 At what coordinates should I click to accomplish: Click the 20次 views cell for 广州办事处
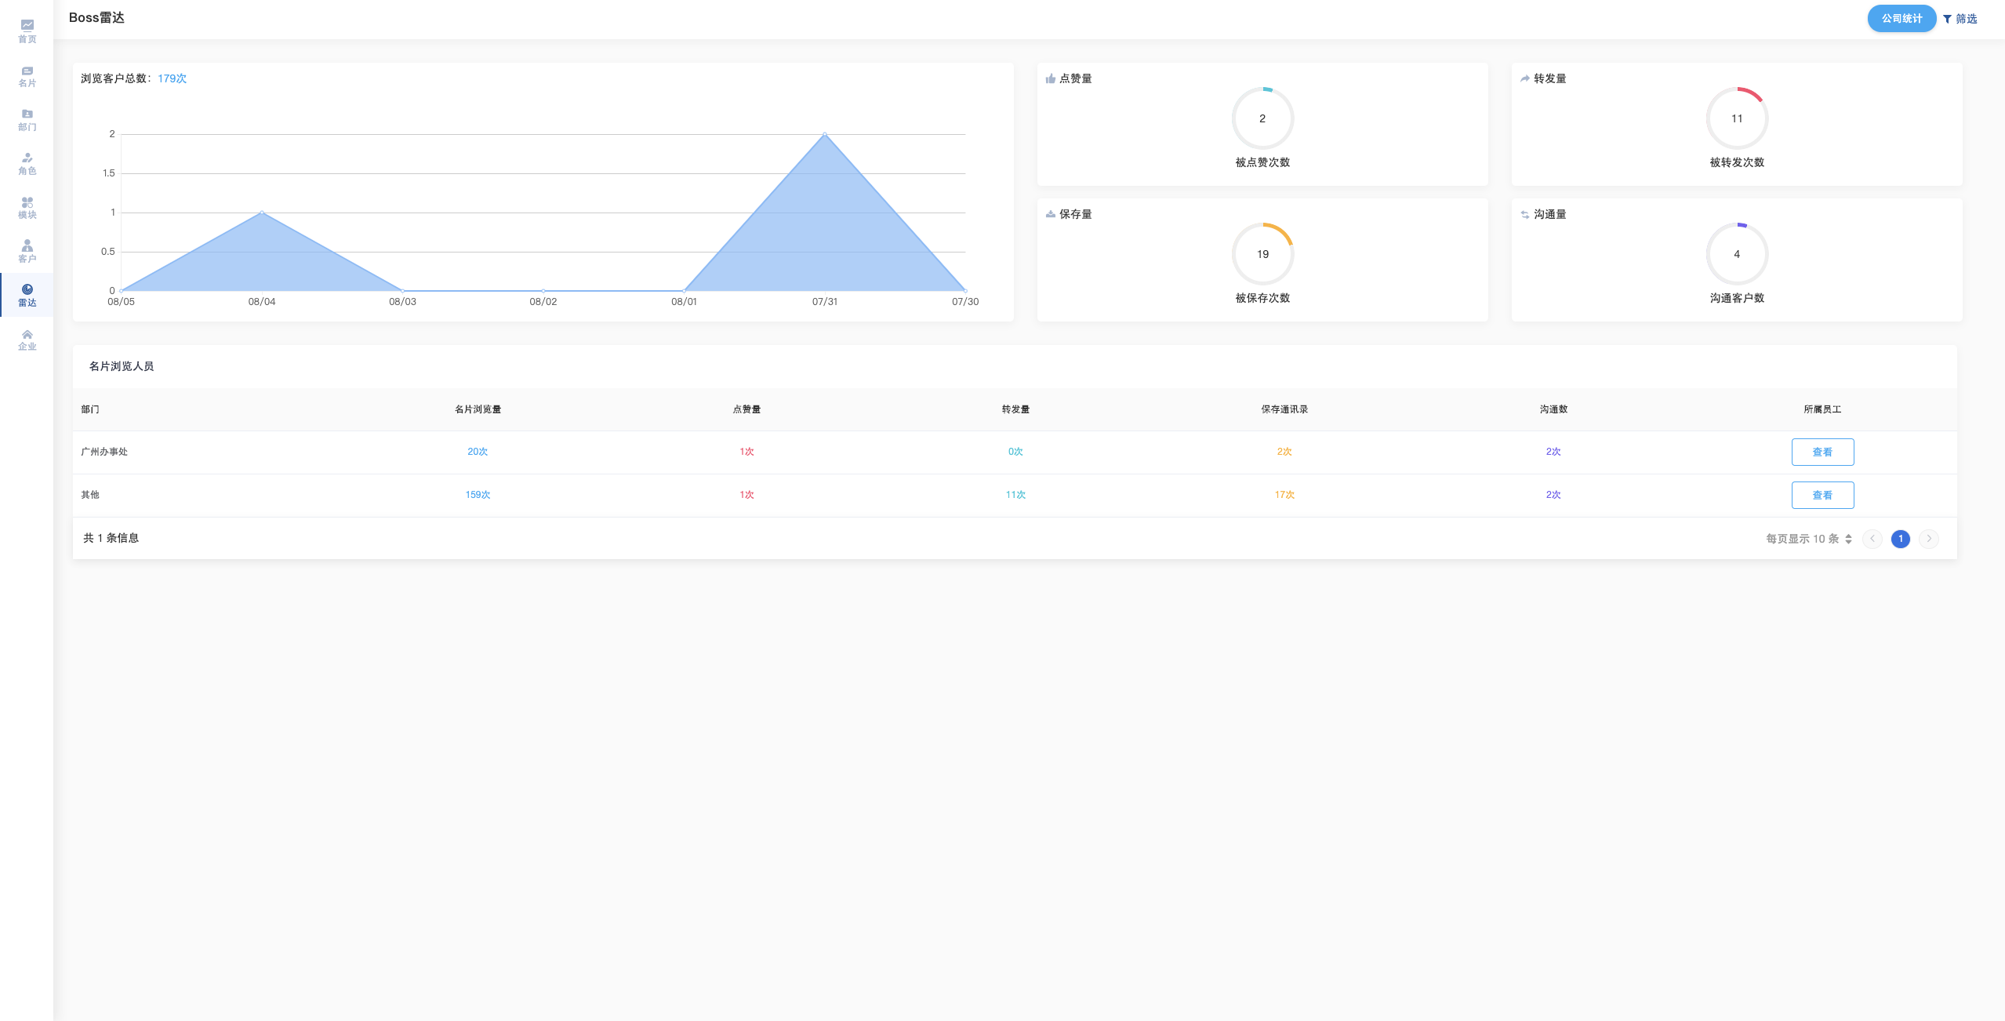click(x=478, y=452)
